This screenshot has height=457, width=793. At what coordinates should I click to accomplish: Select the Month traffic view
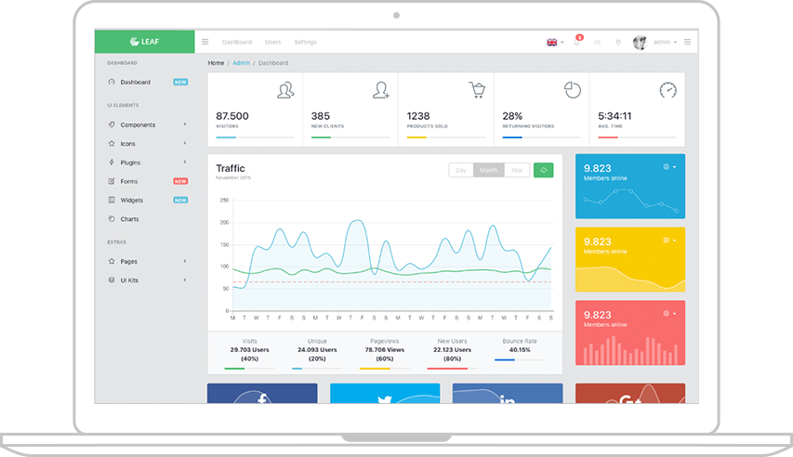pos(489,170)
